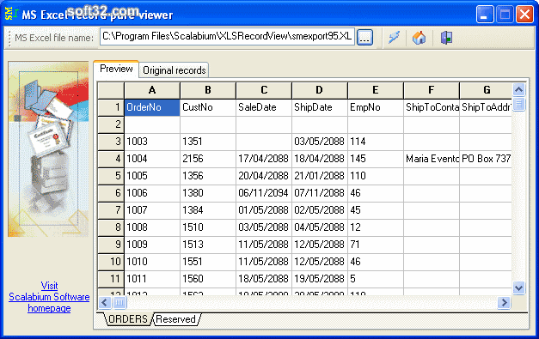Click the PO Box 737 cell
This screenshot has height=339, width=539.
pos(486,159)
